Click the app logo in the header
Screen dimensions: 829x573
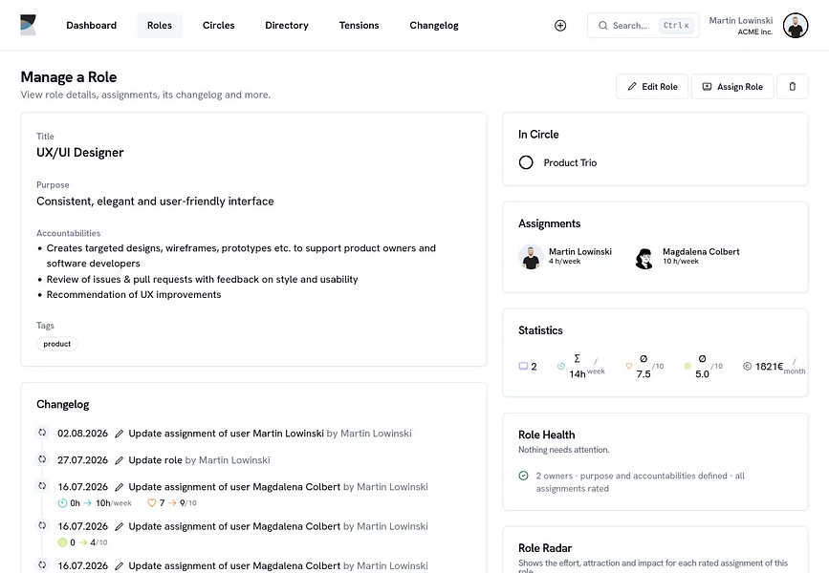(x=28, y=25)
